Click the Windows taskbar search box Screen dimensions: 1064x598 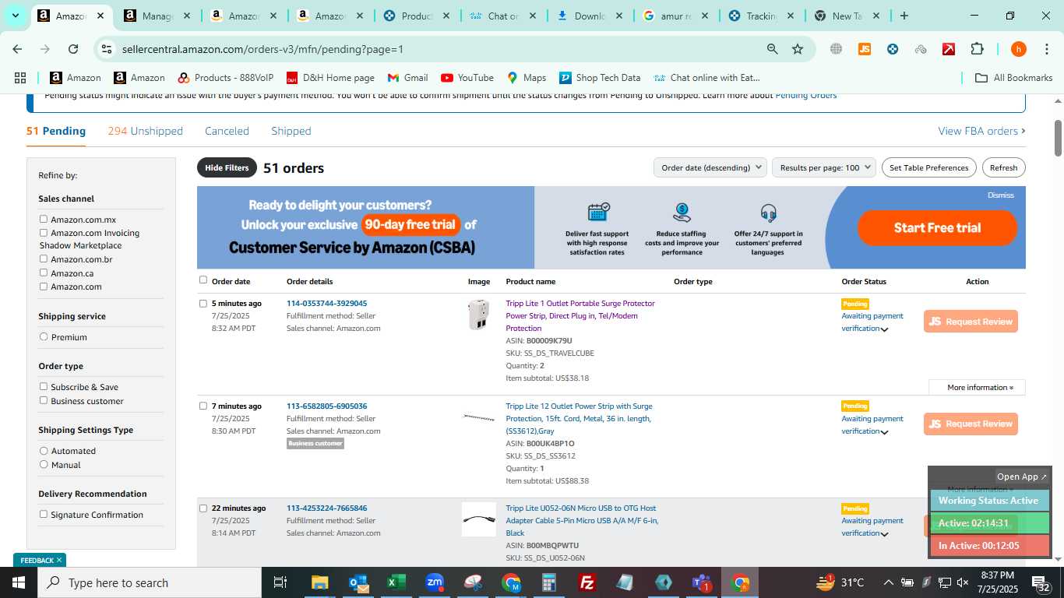pos(150,582)
